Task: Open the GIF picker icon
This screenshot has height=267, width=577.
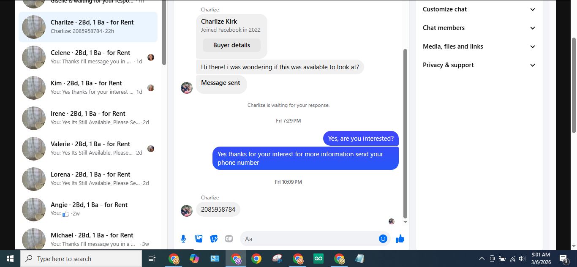Action: (x=229, y=239)
